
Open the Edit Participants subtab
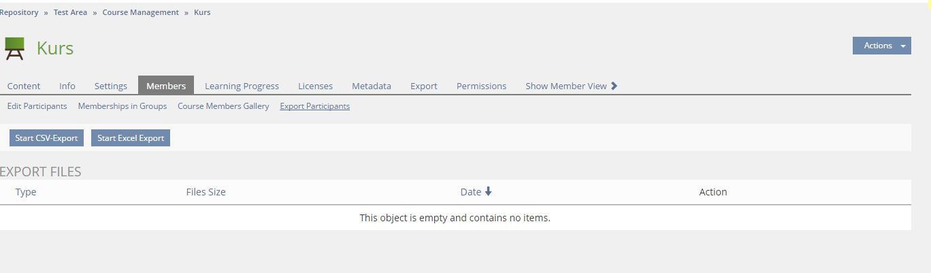click(37, 106)
